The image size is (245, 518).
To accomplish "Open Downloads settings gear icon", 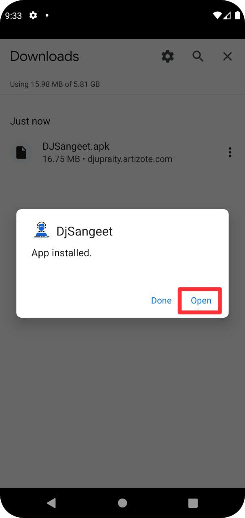I will click(x=168, y=56).
